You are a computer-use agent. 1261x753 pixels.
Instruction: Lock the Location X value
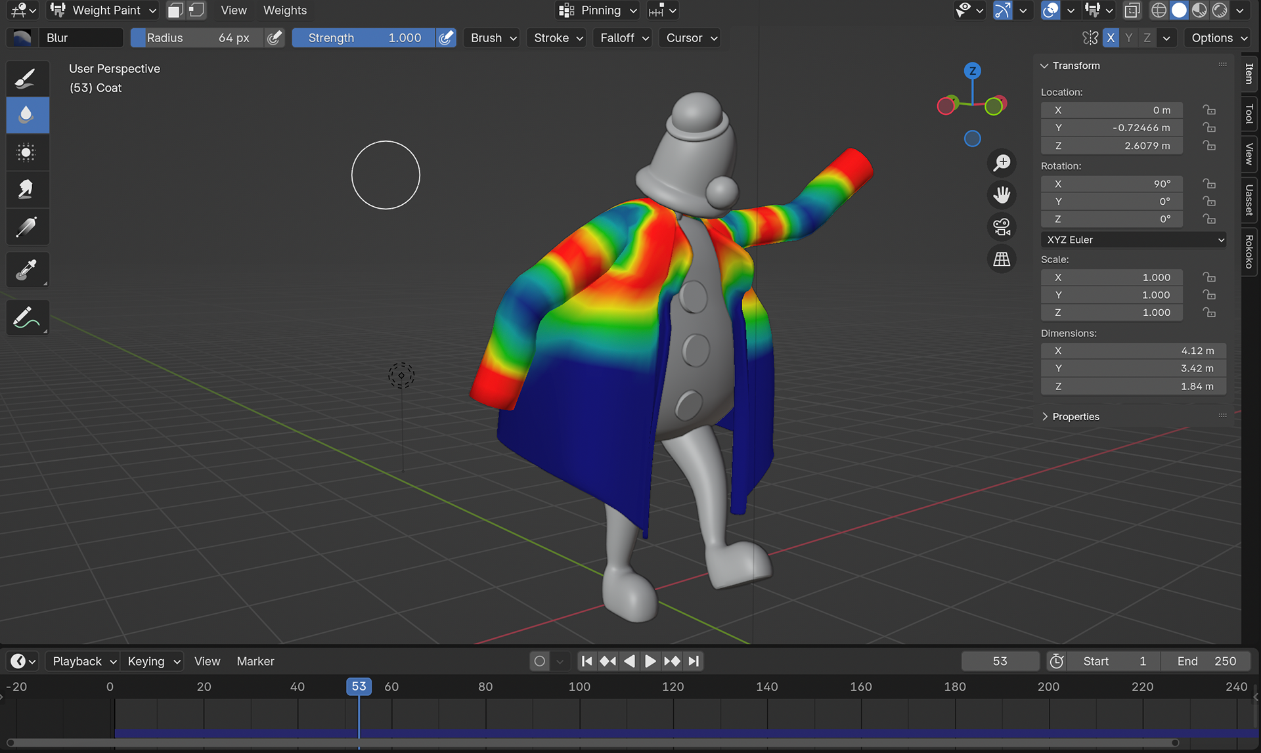tap(1209, 110)
